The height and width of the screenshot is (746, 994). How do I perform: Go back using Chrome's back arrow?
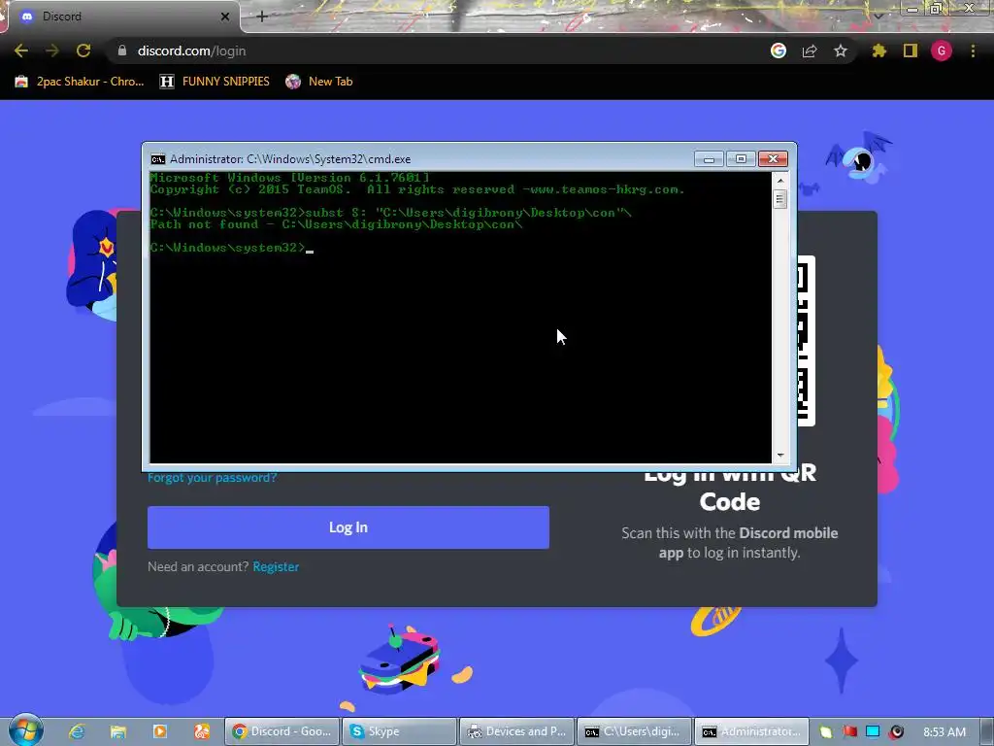click(x=21, y=51)
